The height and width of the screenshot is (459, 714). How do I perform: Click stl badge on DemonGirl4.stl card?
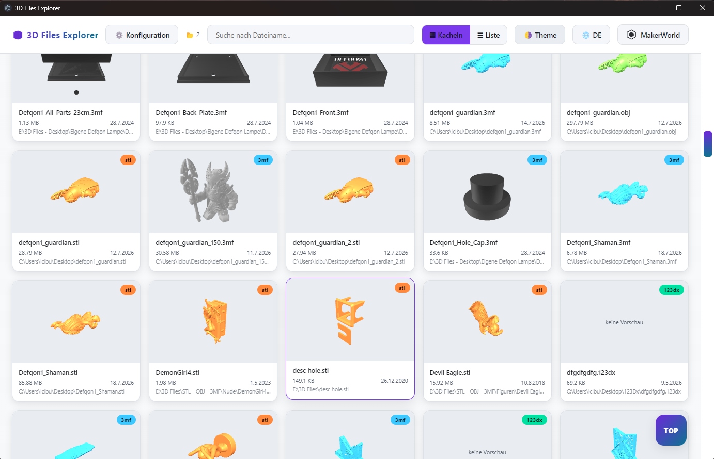pyautogui.click(x=265, y=290)
